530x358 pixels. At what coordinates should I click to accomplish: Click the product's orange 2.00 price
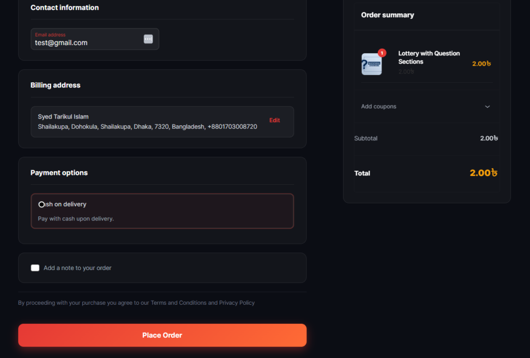click(481, 64)
